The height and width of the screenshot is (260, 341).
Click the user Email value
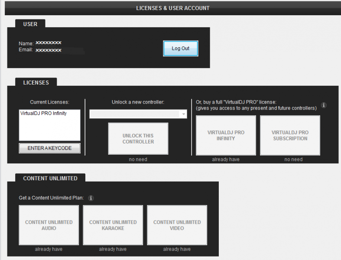point(49,50)
